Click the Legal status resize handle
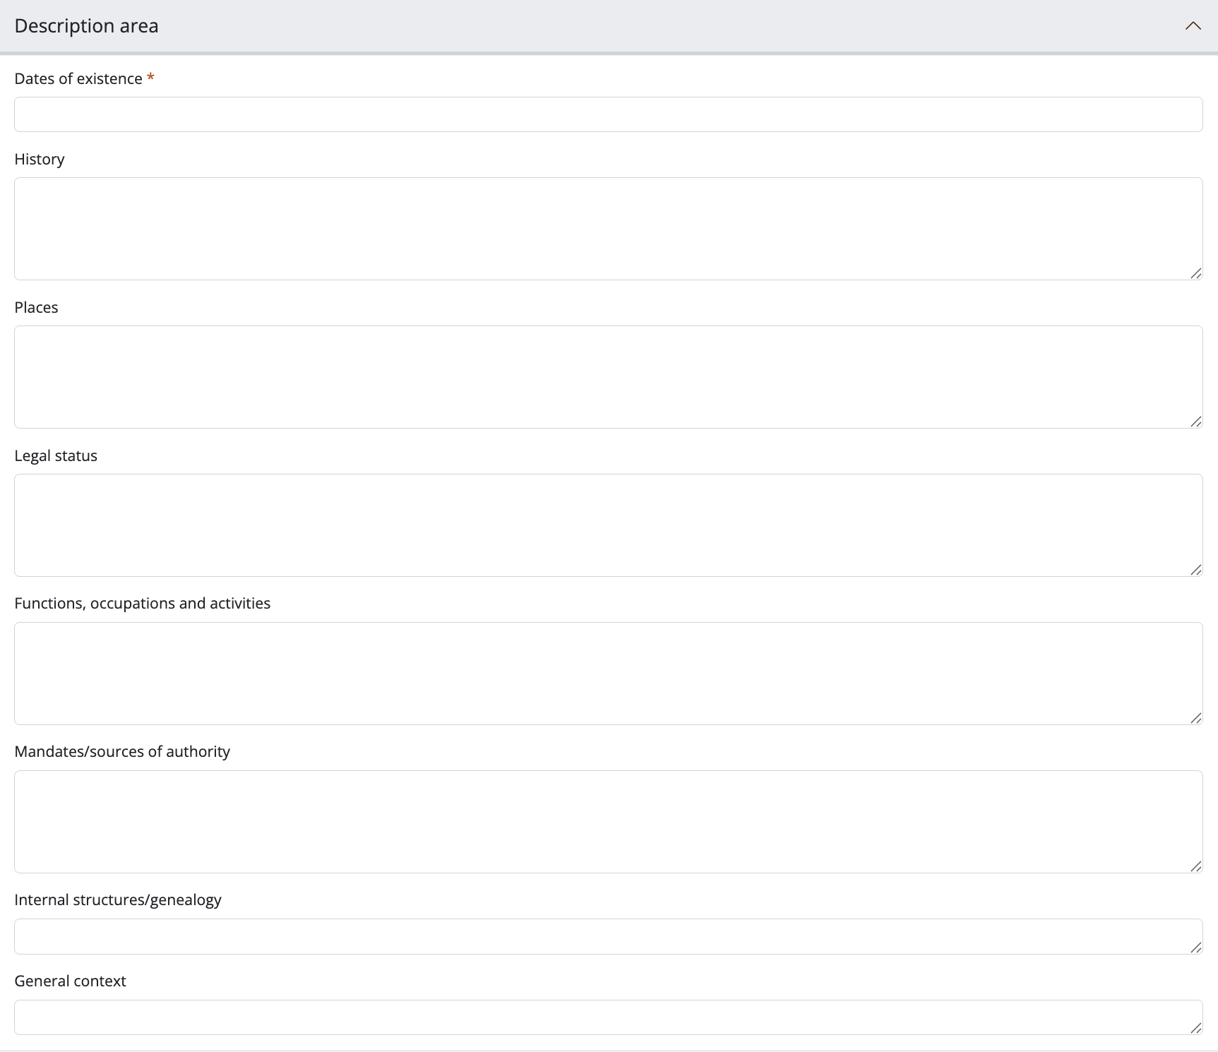Viewport: 1218px width, 1052px height. 1195,570
